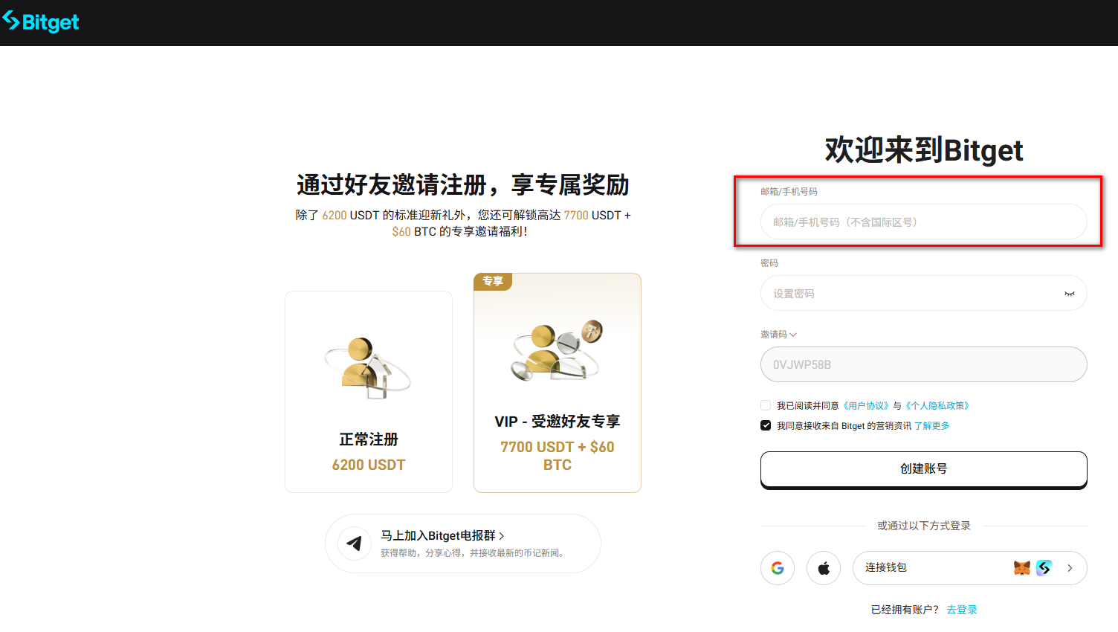Screen dimensions: 1118x632
Task: Click the Bitget Wallet icon
Action: pos(1044,568)
